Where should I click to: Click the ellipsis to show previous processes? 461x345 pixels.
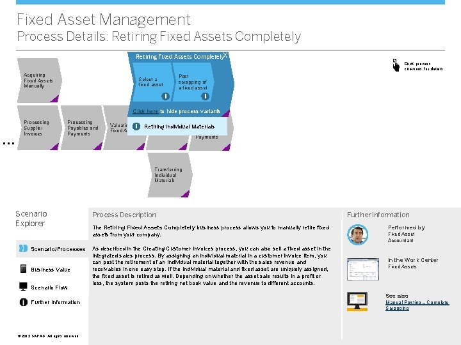pos(8,144)
